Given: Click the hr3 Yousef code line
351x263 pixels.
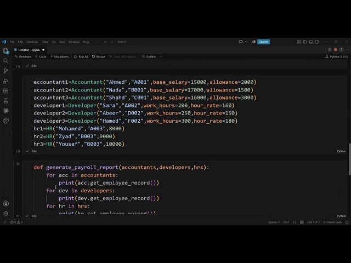Looking at the screenshot, I should (79, 144).
